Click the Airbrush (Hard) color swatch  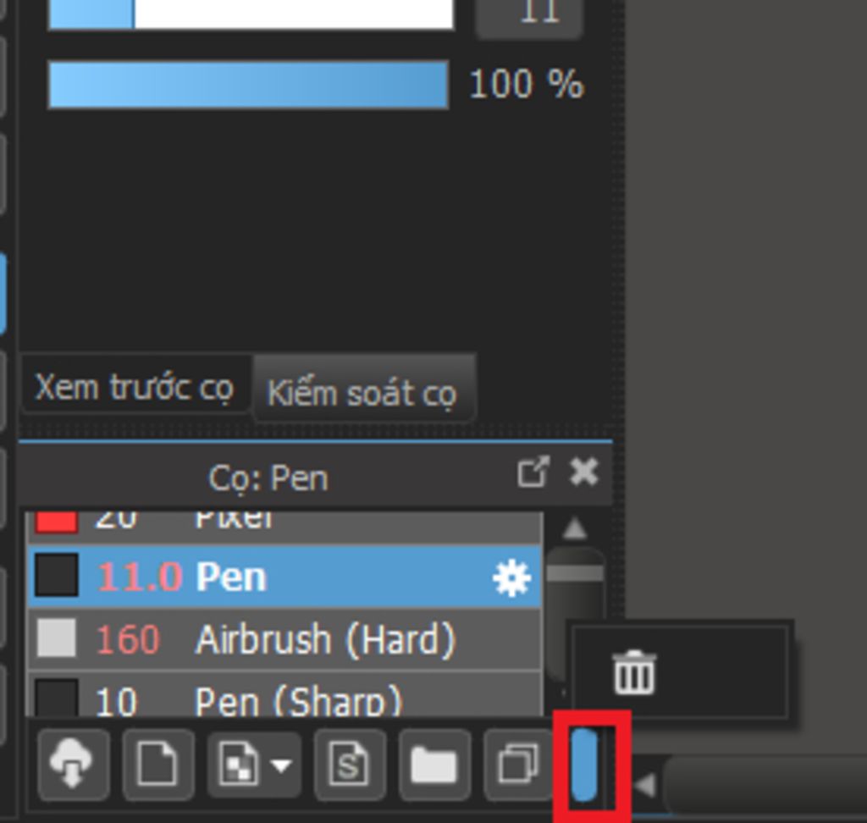tap(56, 638)
